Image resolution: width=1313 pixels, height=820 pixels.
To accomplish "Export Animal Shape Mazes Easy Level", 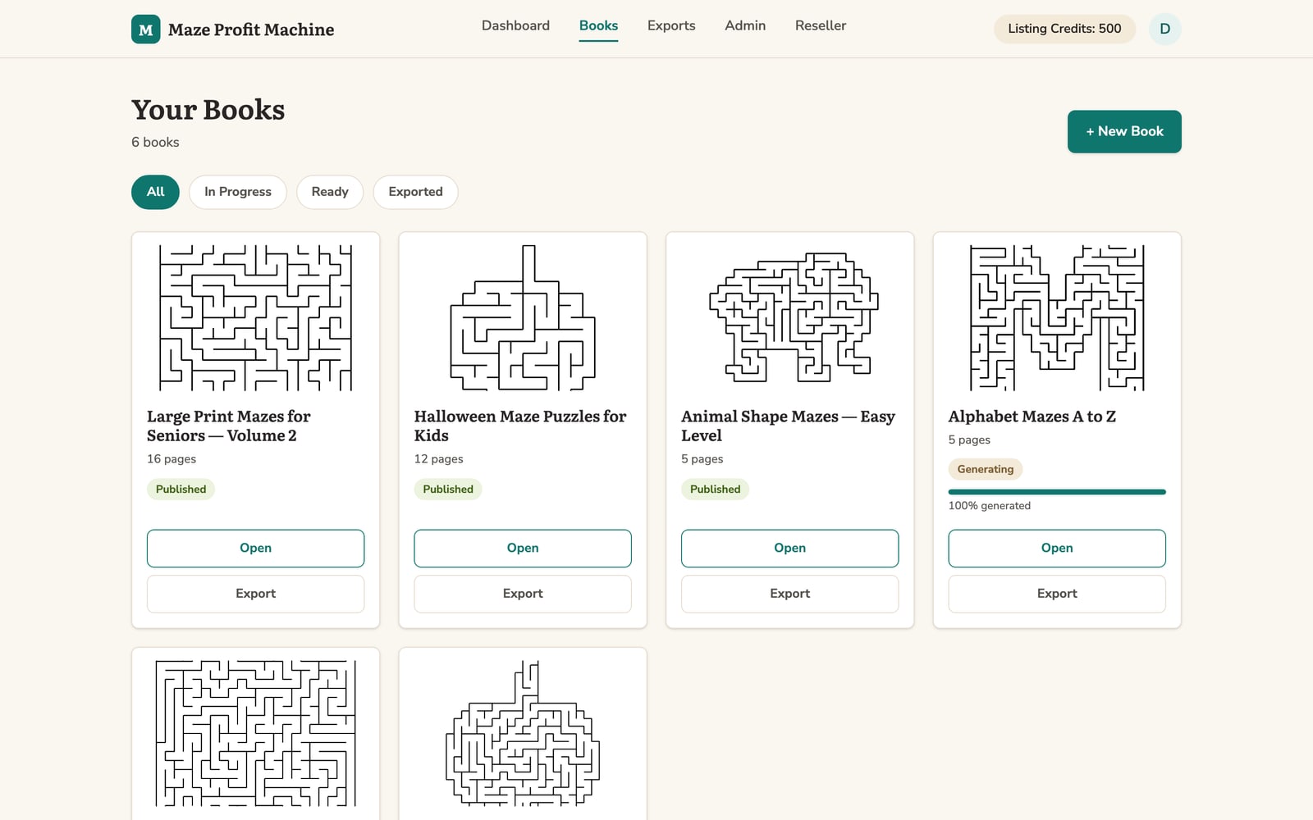I will (x=789, y=594).
